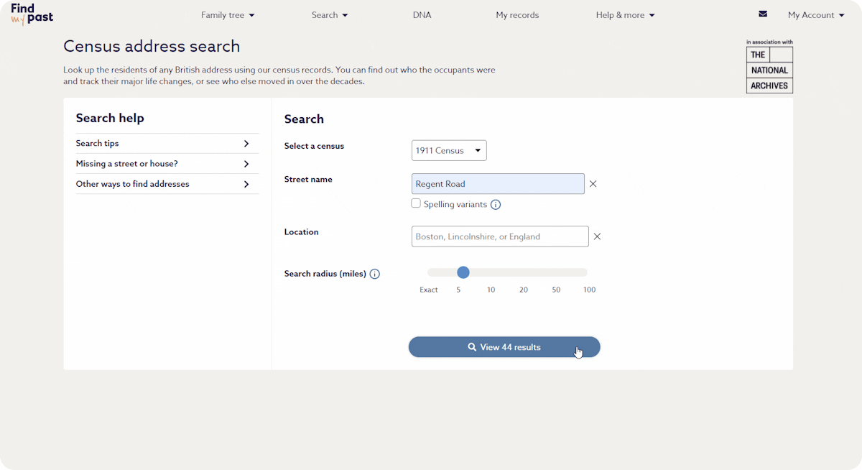Open the Search navigation menu
The width and height of the screenshot is (862, 470).
tap(330, 15)
